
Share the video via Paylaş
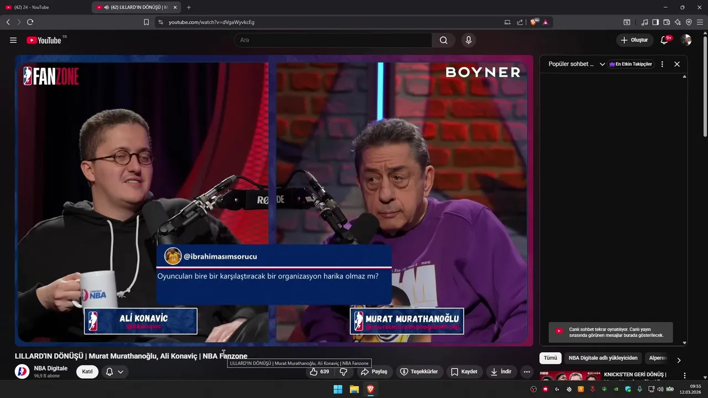click(374, 371)
